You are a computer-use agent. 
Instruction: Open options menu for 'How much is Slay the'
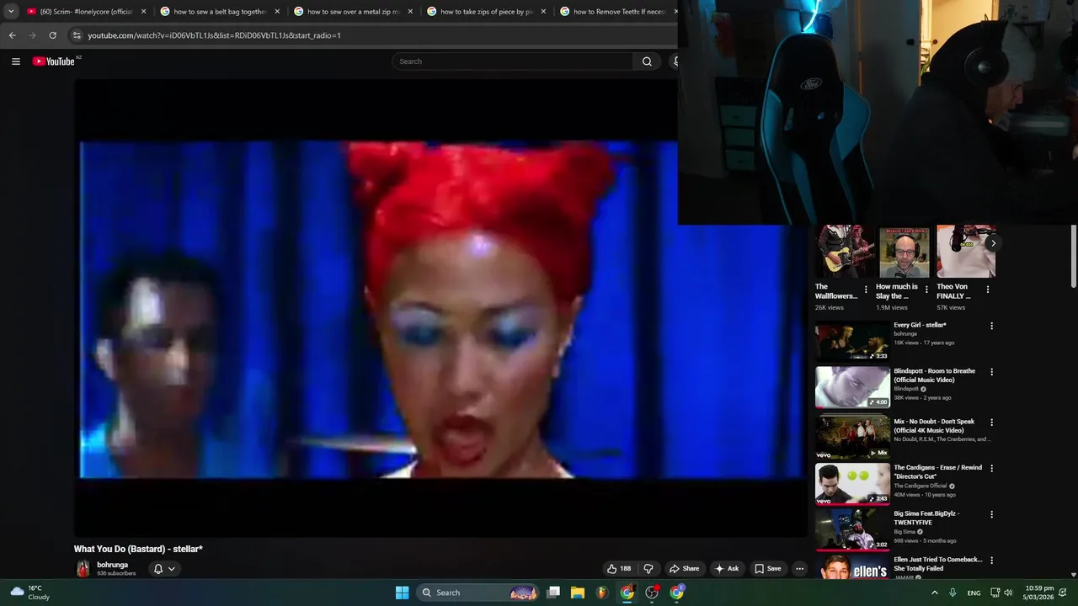pos(926,290)
